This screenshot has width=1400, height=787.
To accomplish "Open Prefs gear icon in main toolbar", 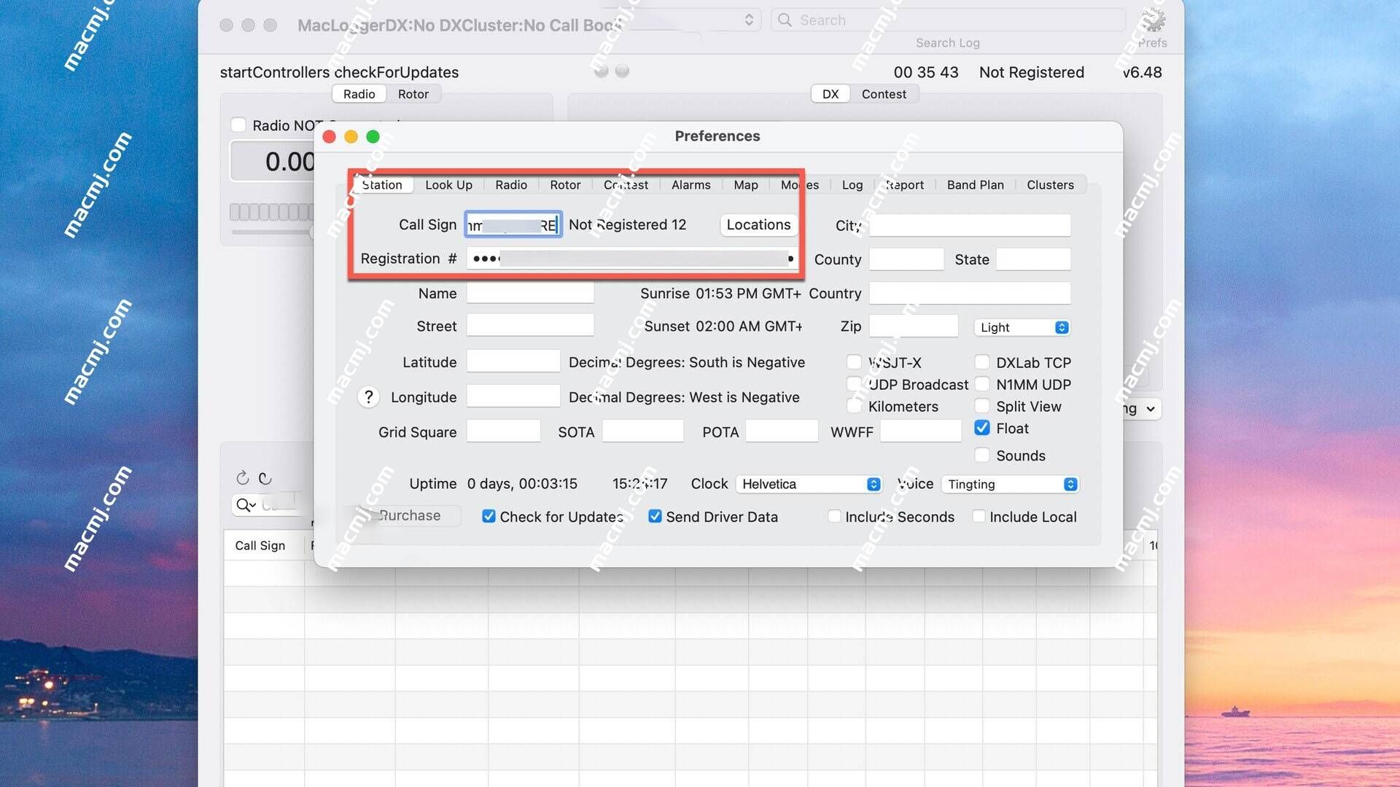I will pos(1153,20).
